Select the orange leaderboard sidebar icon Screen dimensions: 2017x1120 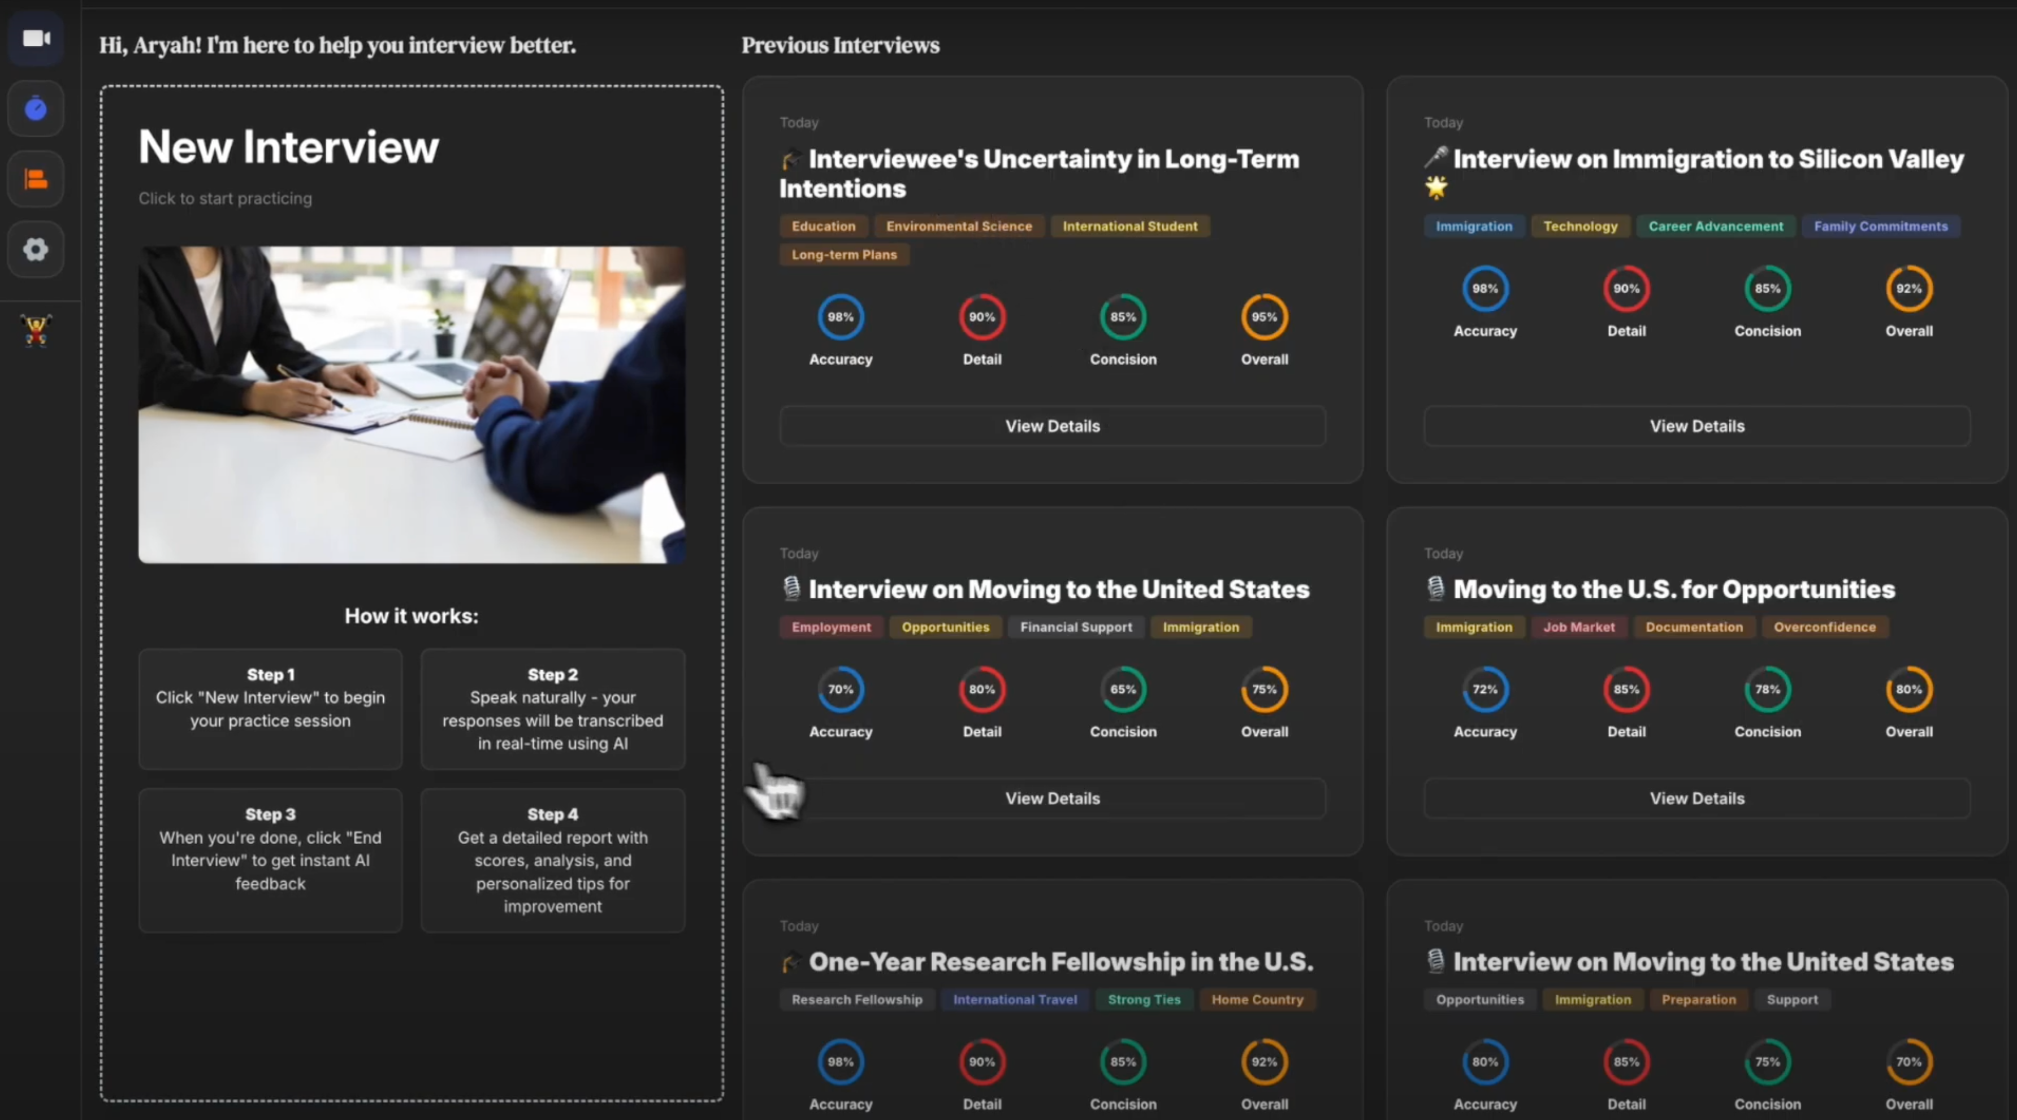click(x=36, y=179)
